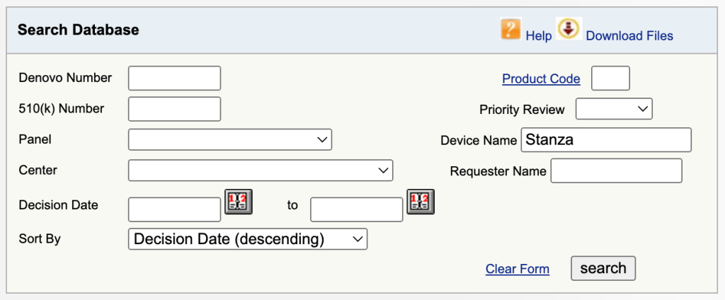Click the search button

coord(603,268)
